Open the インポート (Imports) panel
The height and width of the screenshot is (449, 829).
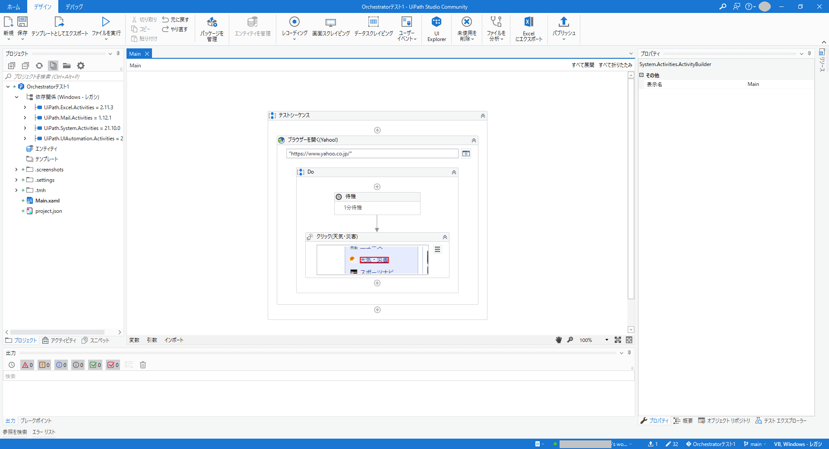174,340
